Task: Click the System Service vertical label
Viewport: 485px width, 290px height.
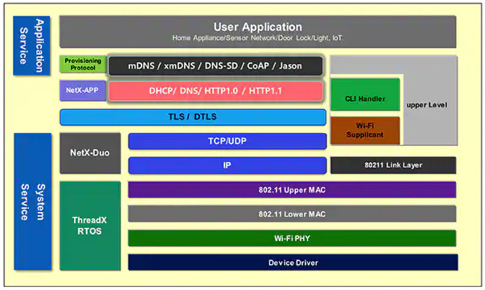Action: click(33, 201)
